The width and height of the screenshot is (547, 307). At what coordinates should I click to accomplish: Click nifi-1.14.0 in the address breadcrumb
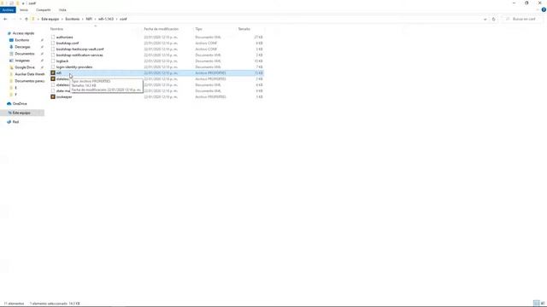(106, 19)
